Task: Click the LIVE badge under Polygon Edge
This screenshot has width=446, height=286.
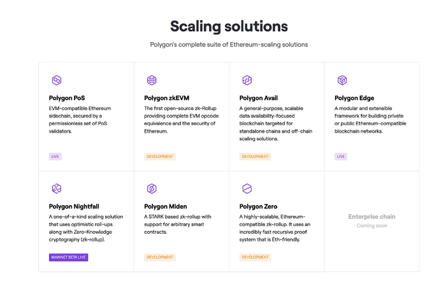Action: tap(341, 156)
